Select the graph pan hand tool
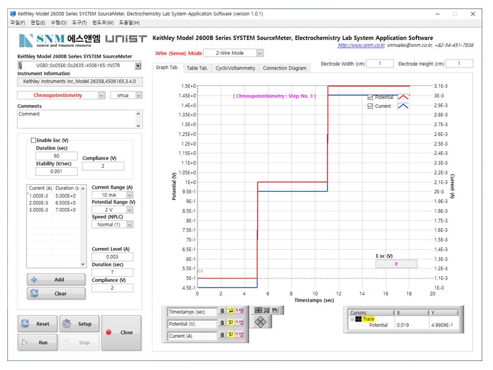This screenshot has width=493, height=370. coord(275,310)
